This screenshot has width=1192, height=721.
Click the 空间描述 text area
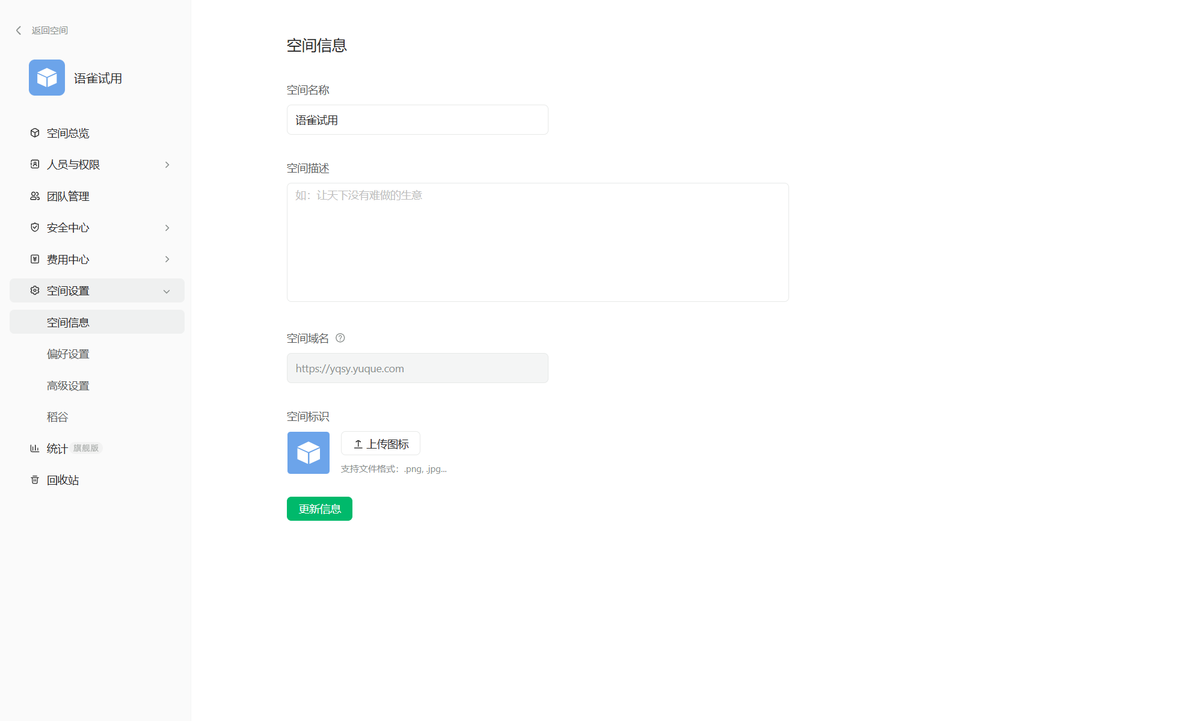click(538, 242)
